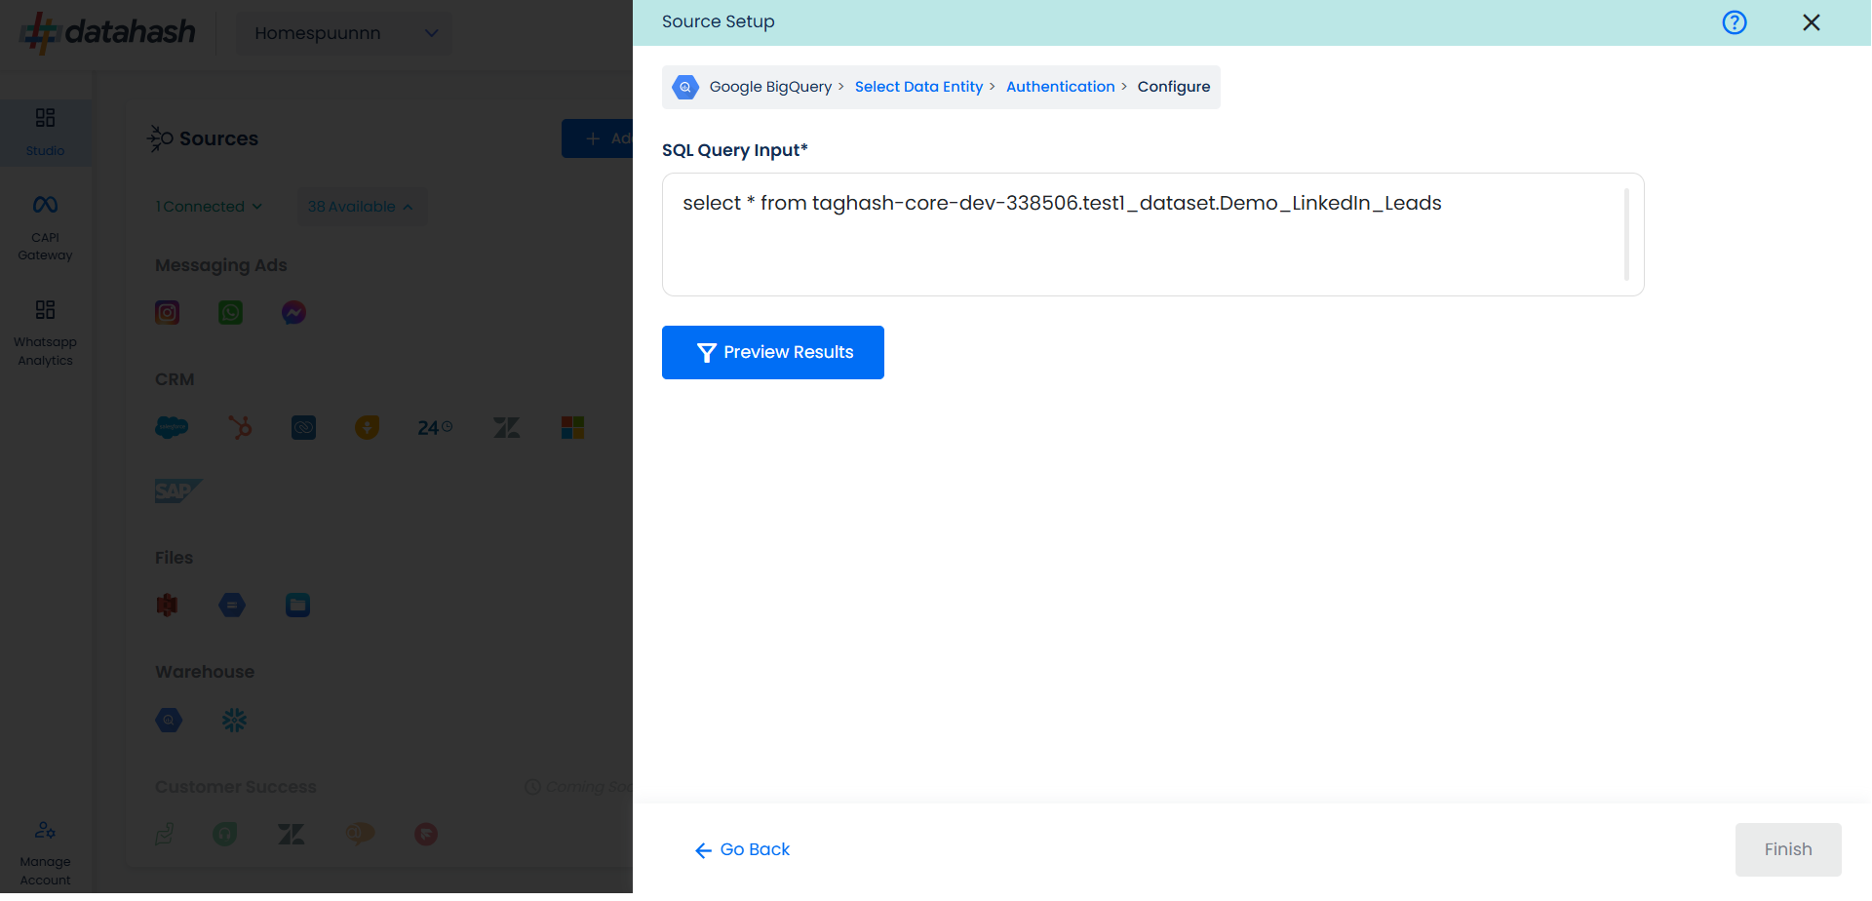Close the Source Setup panel
This screenshot has width=1872, height=901.
1811,22
